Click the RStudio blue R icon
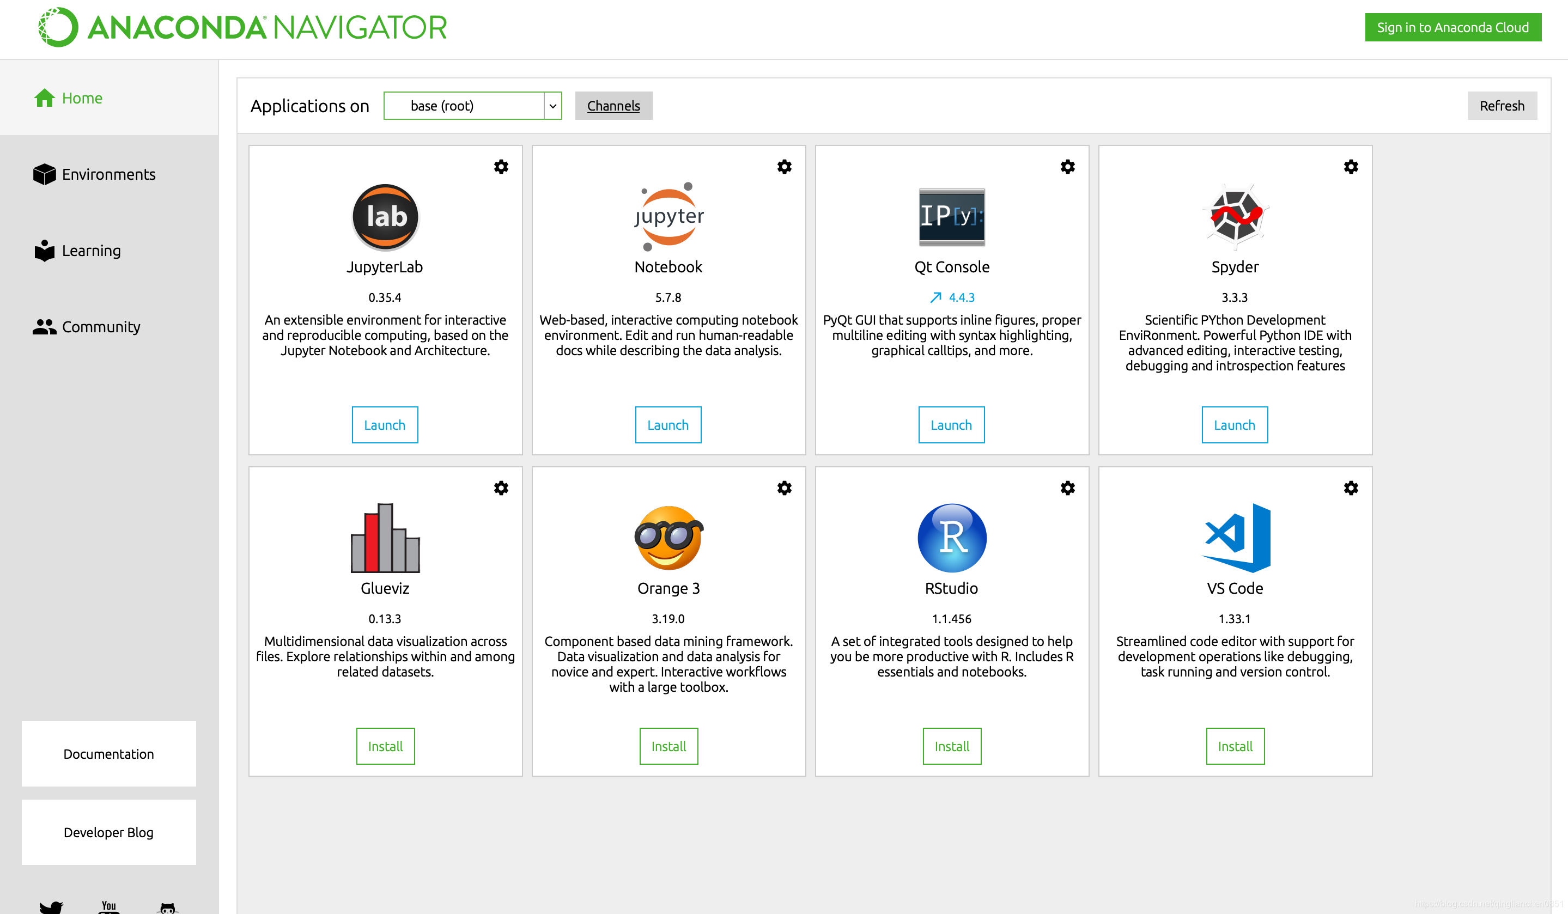 (x=952, y=538)
